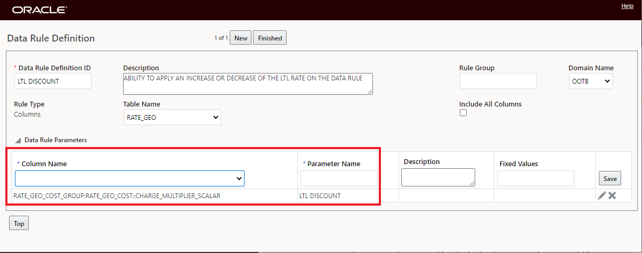
Task: Click the Parameter Name input field
Action: point(339,178)
